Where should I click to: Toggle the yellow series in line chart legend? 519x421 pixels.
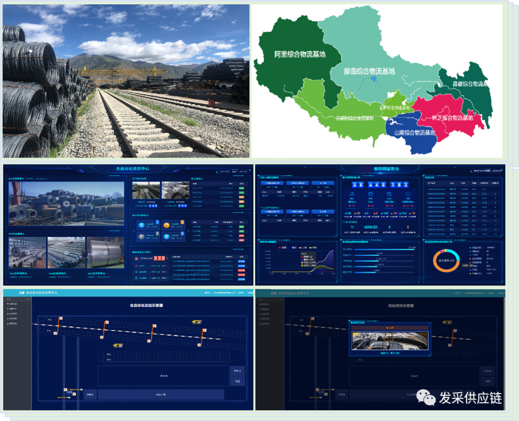pyautogui.click(x=313, y=247)
